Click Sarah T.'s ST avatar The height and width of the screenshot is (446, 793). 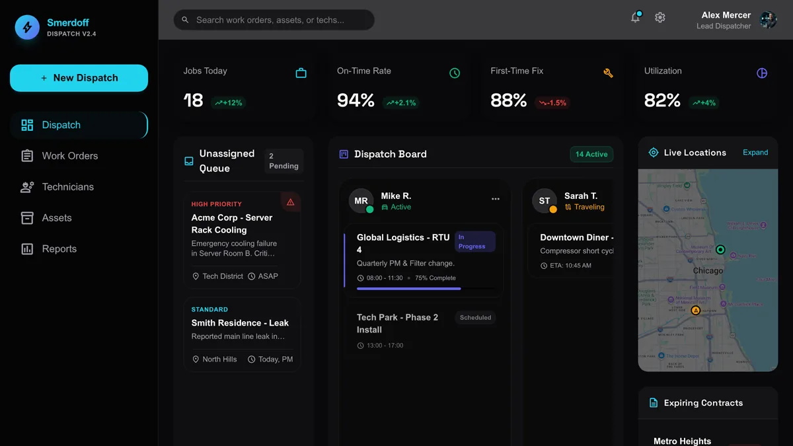point(545,201)
